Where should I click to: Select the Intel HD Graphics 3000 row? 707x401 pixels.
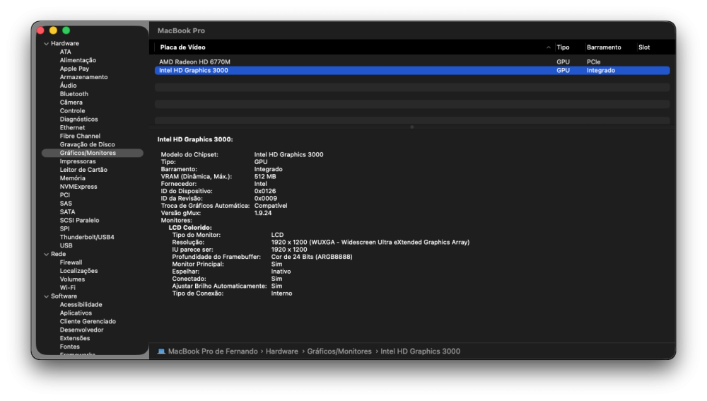pos(412,70)
